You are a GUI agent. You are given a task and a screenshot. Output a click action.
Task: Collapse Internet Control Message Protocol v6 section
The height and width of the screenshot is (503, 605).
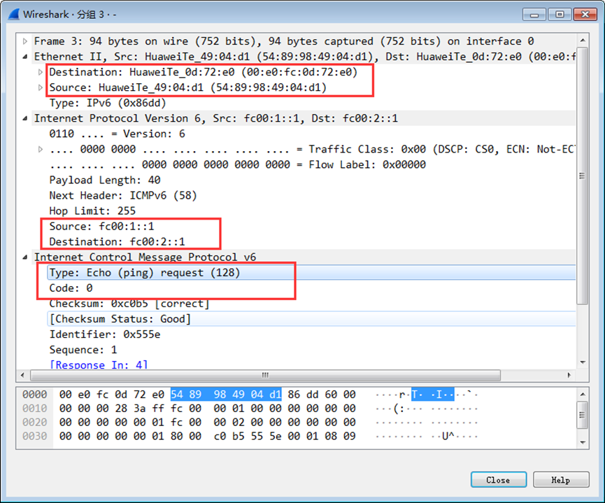tap(25, 257)
